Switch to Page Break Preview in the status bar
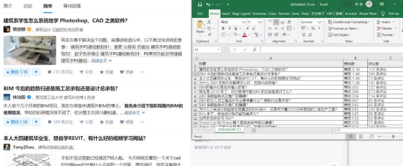 [x=372, y=137]
